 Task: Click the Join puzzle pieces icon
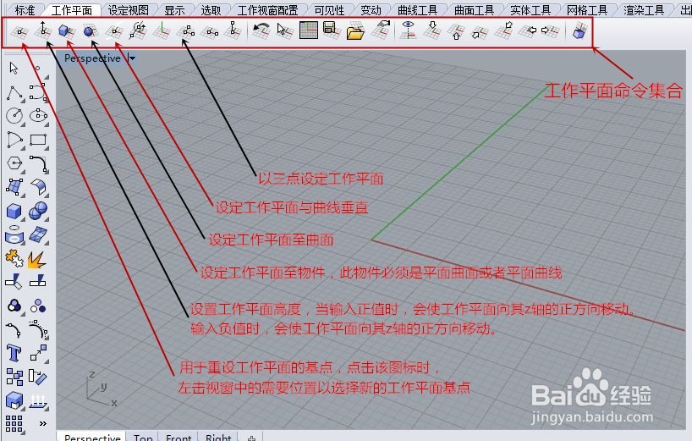point(14,259)
